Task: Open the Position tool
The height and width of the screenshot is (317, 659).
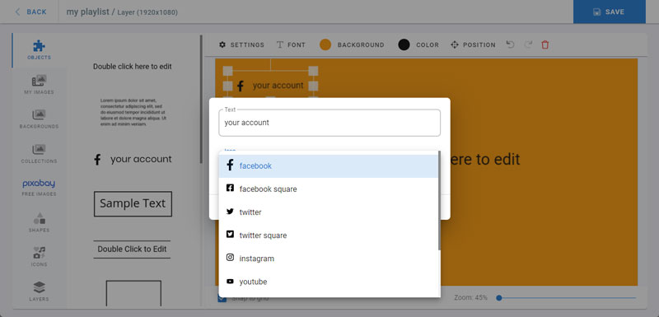Action: tap(473, 45)
